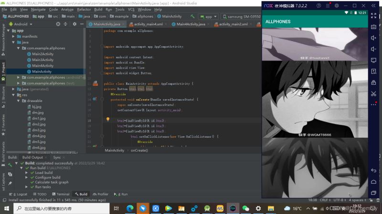
Task: Click the scroll-from-source target icon in Project panel
Action: (x=58, y=24)
